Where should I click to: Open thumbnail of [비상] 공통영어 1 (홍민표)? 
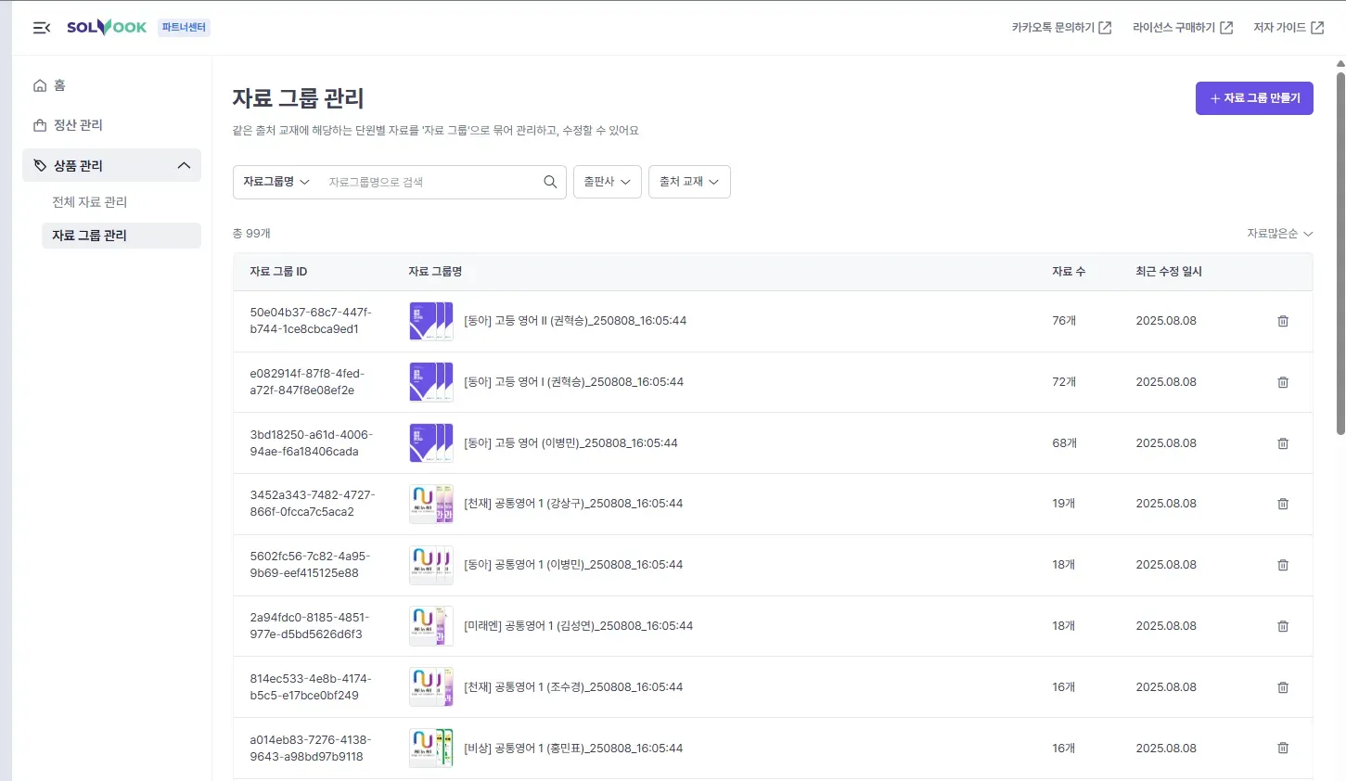tap(431, 748)
